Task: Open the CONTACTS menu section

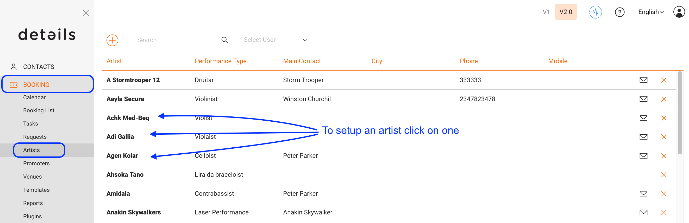Action: click(39, 67)
